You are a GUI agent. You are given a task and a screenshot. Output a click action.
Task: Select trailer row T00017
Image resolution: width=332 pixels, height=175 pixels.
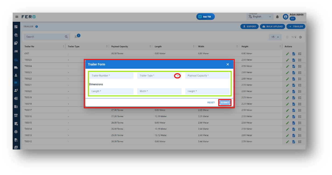[164, 110]
